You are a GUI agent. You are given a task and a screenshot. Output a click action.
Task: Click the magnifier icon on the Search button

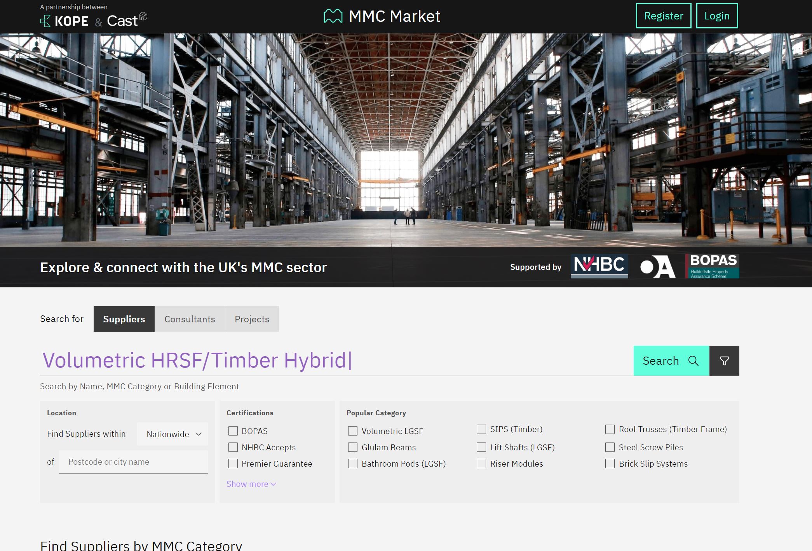point(693,361)
